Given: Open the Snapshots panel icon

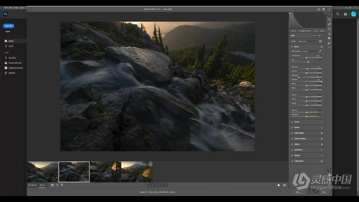Looking at the screenshot, I should [329, 38].
